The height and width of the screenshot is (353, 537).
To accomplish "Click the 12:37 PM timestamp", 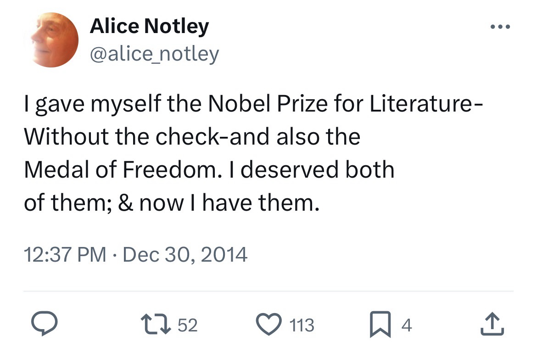I will pyautogui.click(x=65, y=254).
